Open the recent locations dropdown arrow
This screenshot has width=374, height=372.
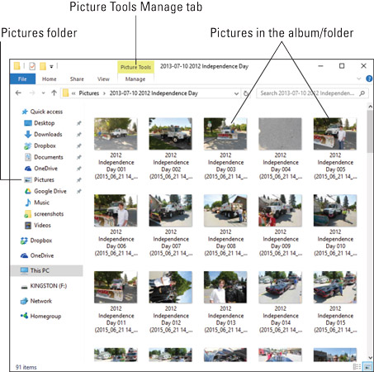click(43, 93)
